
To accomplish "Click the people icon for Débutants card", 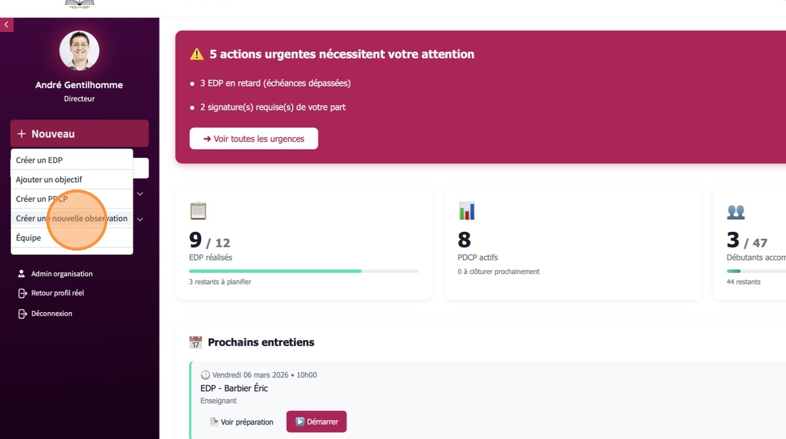I will 736,212.
